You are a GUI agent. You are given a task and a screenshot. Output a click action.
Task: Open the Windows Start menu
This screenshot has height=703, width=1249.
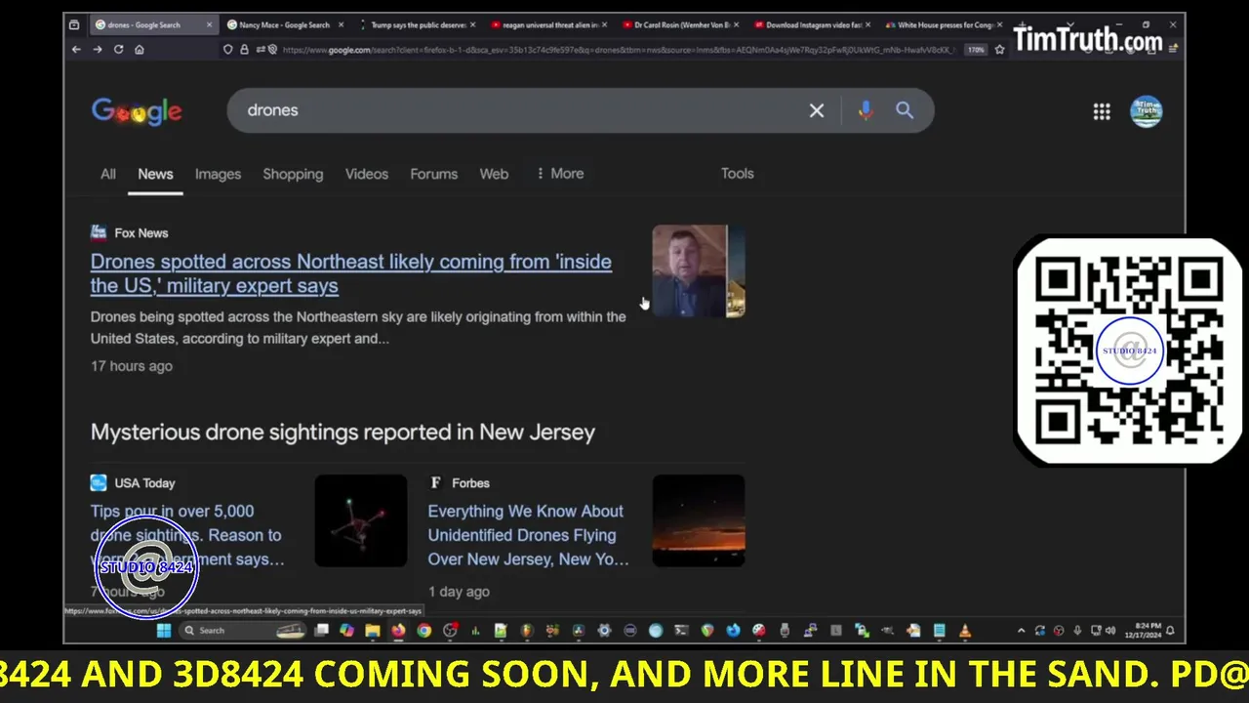tap(164, 631)
